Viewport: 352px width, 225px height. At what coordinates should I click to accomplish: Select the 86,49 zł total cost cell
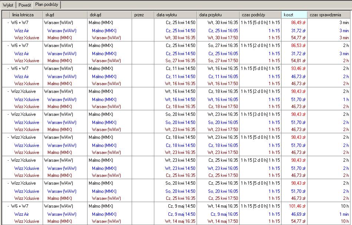(298, 23)
